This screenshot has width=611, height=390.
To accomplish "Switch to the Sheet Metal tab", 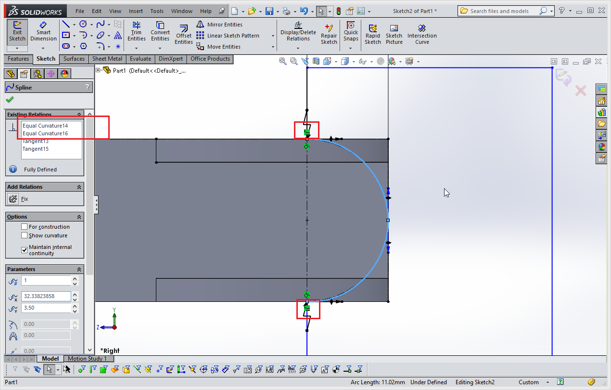I will click(x=107, y=59).
